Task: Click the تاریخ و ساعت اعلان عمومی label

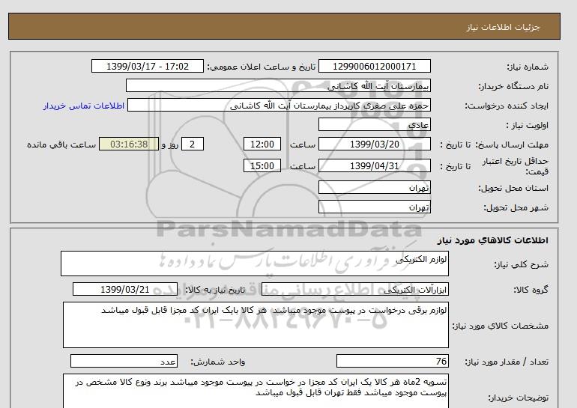Action: (262, 67)
